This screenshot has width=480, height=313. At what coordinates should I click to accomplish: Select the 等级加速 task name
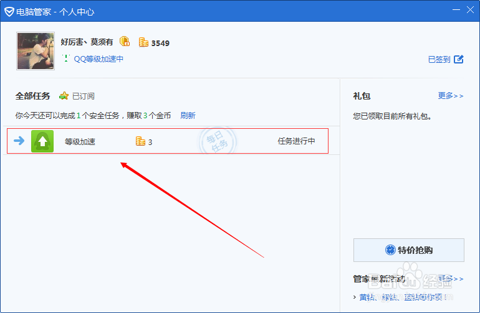(80, 141)
